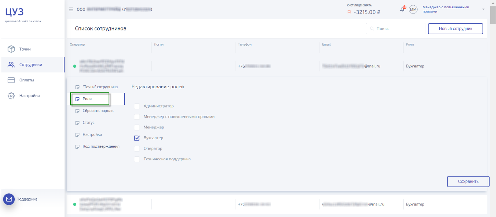Click the notification bell icon
This screenshot has height=217, width=496.
[402, 9]
